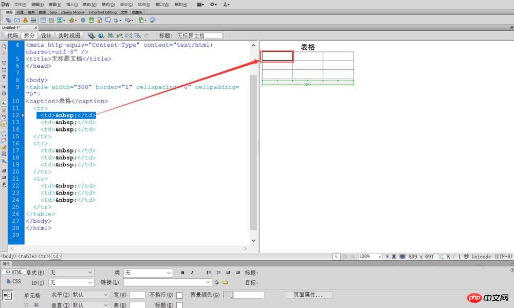This screenshot has height=308, width=514.
Task: Insert a horizontal rule icon
Action: click(33, 21)
